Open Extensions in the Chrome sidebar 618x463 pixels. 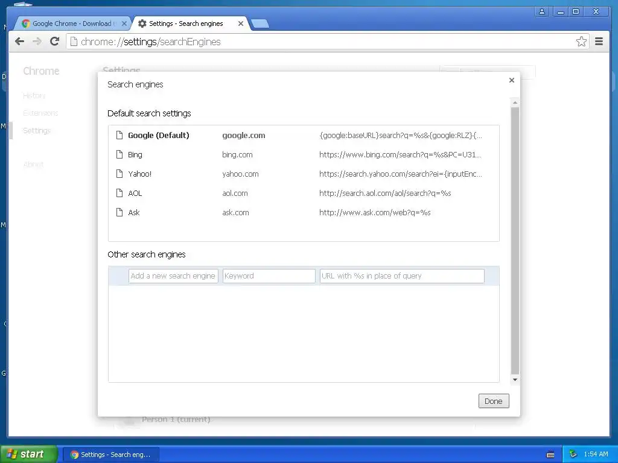(x=40, y=113)
